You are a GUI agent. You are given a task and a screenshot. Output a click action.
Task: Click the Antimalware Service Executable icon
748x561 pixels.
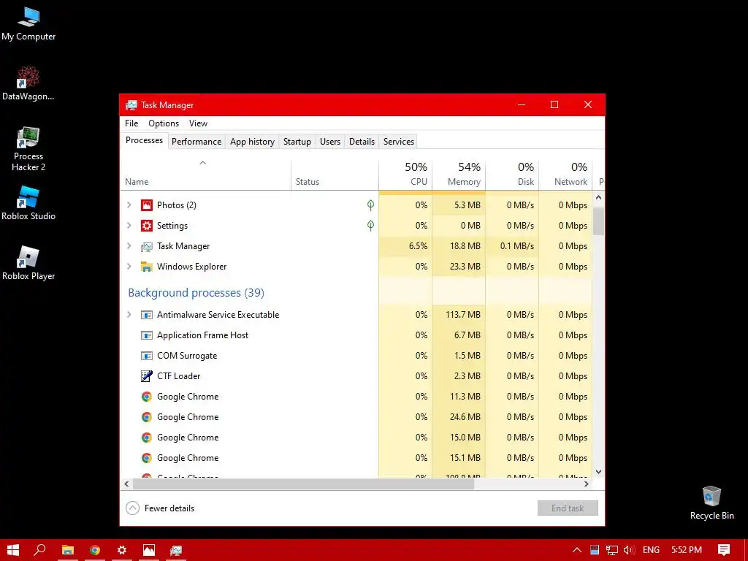pyautogui.click(x=146, y=315)
